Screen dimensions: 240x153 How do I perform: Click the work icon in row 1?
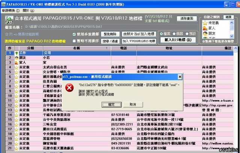tap(16, 53)
